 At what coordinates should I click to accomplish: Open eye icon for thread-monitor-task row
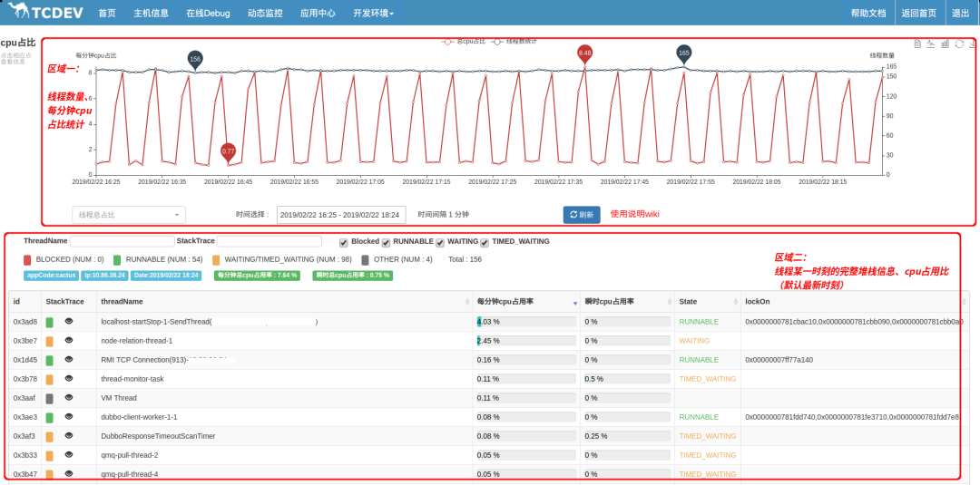click(69, 378)
